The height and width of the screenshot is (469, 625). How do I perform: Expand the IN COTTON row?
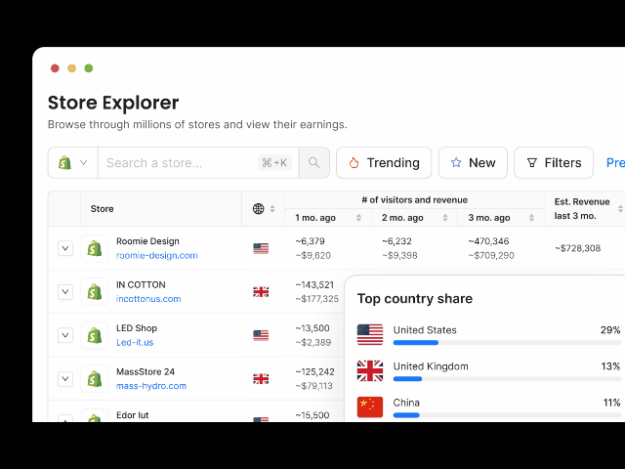(65, 291)
